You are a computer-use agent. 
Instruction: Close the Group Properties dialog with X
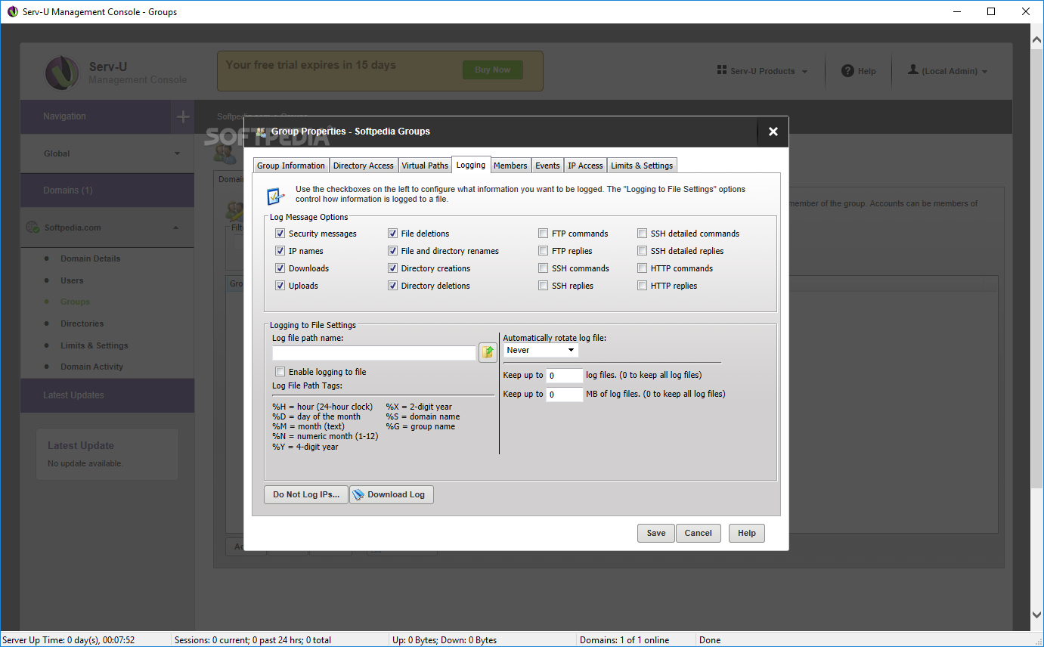[773, 132]
